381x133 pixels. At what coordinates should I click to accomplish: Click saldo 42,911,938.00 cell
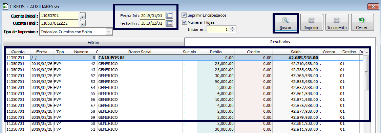304,129
